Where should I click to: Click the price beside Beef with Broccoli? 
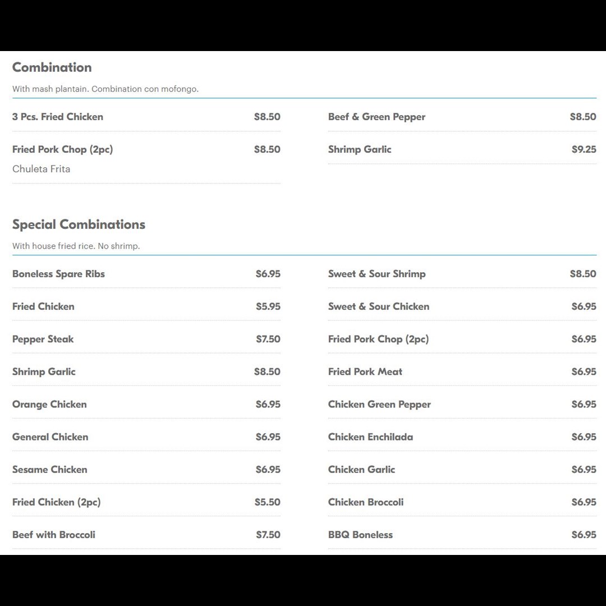pos(268,535)
